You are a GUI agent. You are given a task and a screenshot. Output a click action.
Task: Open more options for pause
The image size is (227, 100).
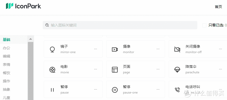pyautogui.click(x=96, y=89)
